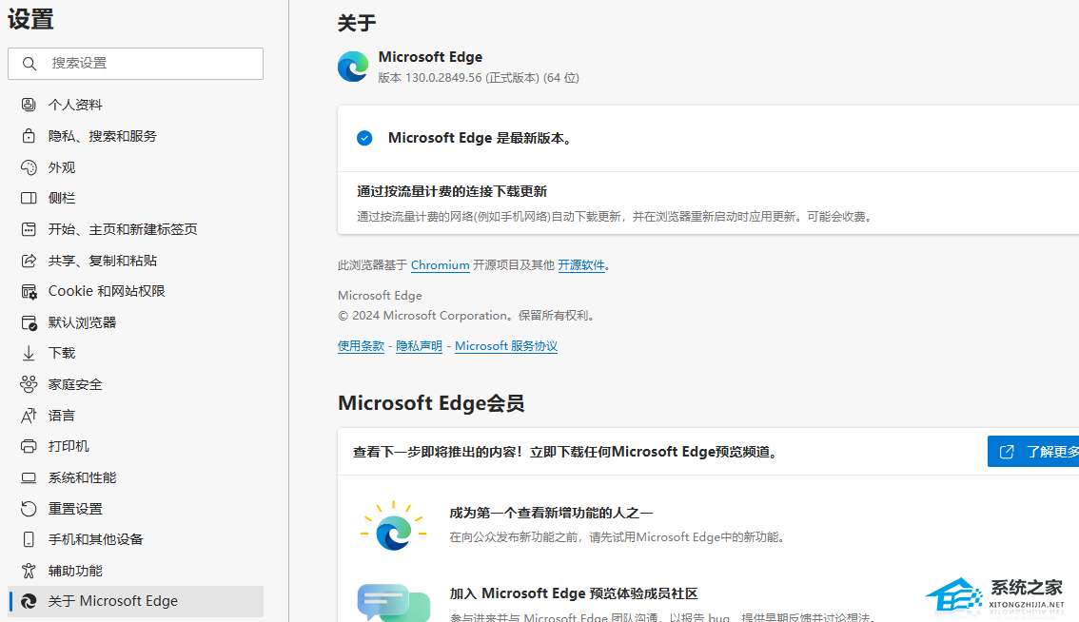The width and height of the screenshot is (1079, 622).
Task: Click the 家庭安全 family icon
Action: (29, 384)
